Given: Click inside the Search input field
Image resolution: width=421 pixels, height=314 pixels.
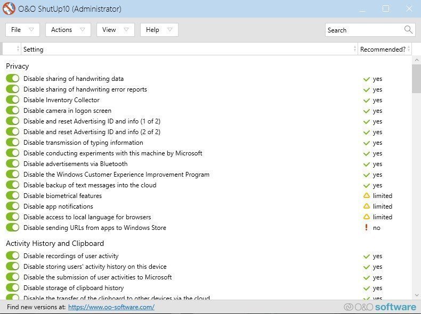Looking at the screenshot, I should 362,30.
